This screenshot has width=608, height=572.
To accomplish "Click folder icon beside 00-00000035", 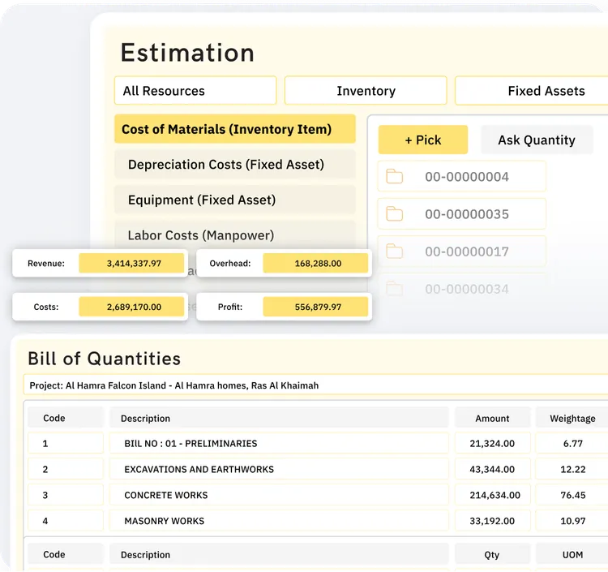I will [x=394, y=214].
